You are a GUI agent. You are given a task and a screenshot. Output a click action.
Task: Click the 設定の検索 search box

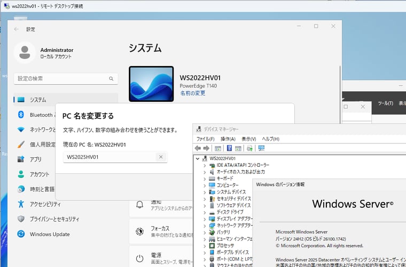66,78
